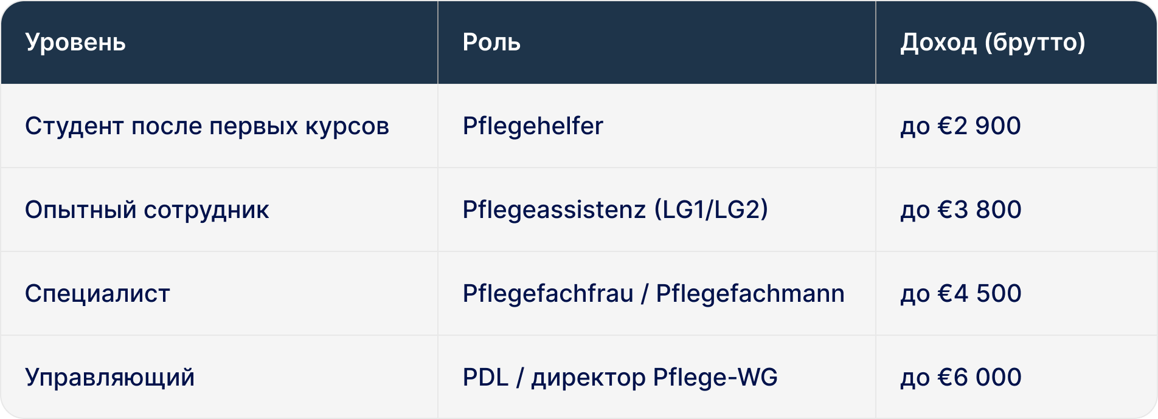Select the "до €4 500" income cell
The image size is (1158, 419).
[x=960, y=294]
